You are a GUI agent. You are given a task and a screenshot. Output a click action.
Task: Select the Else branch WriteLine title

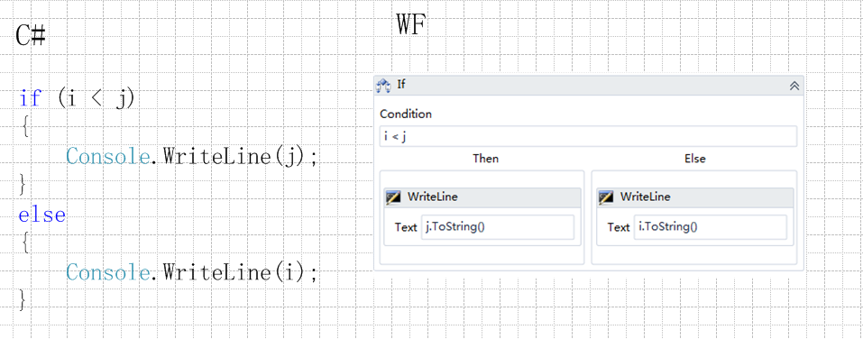point(645,197)
